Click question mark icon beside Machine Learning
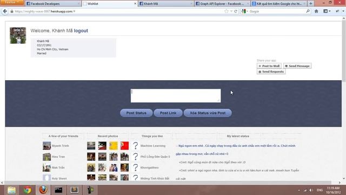This screenshot has width=346, height=195. tap(136, 146)
